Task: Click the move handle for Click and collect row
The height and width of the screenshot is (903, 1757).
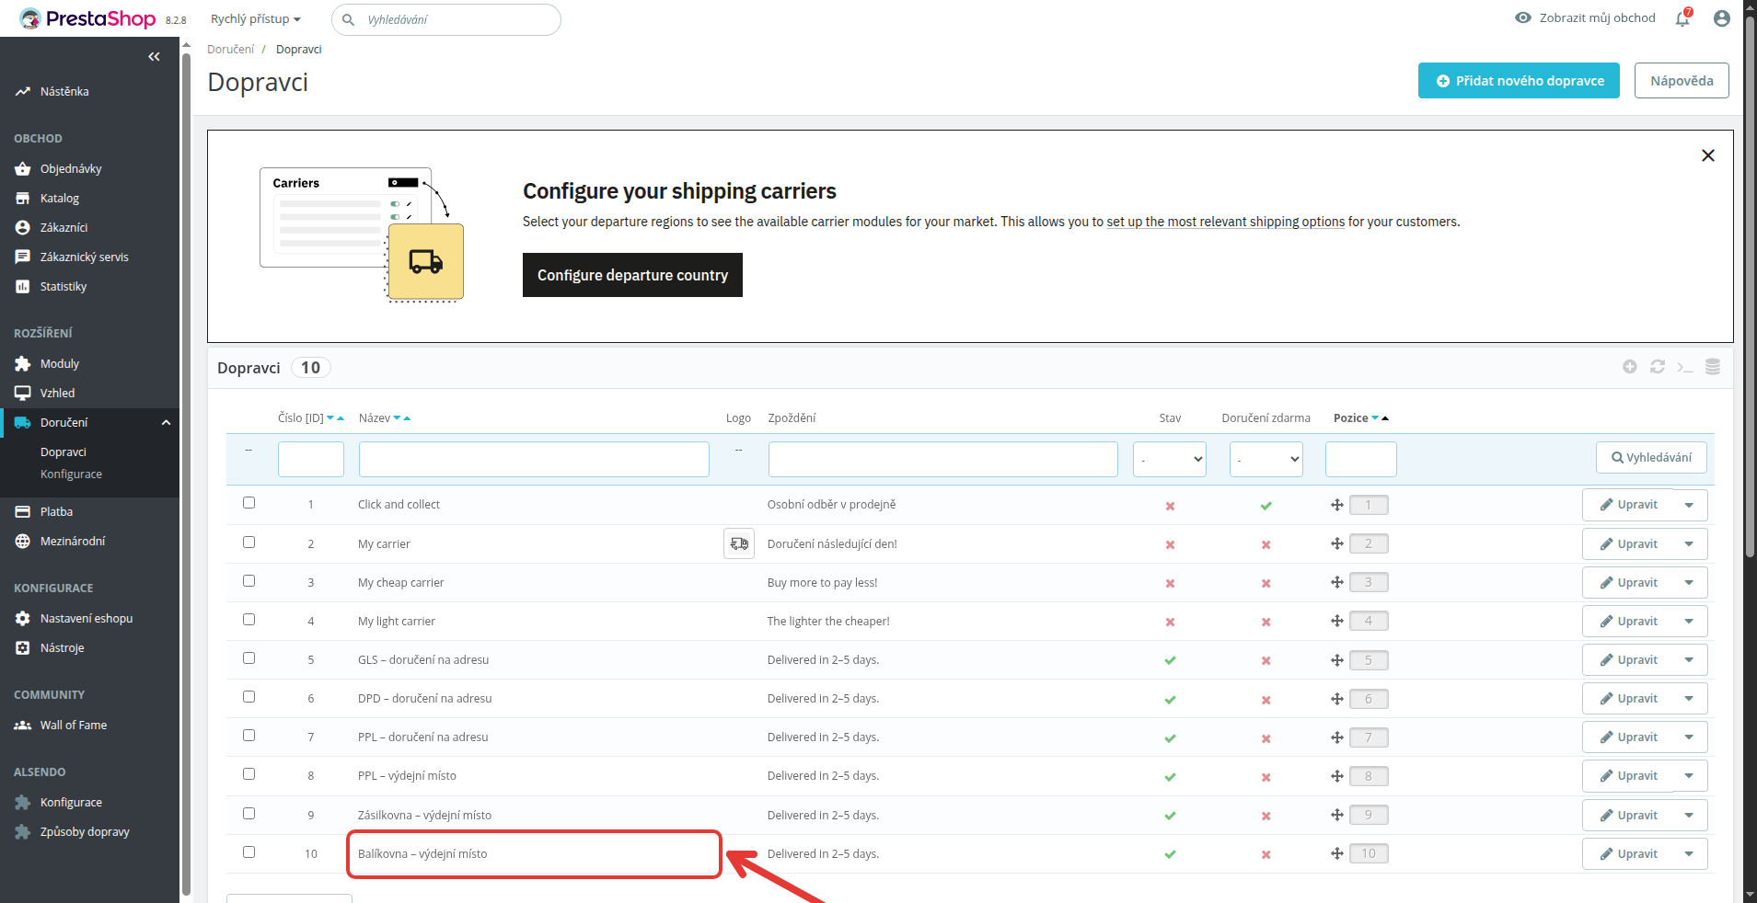Action: 1336,505
